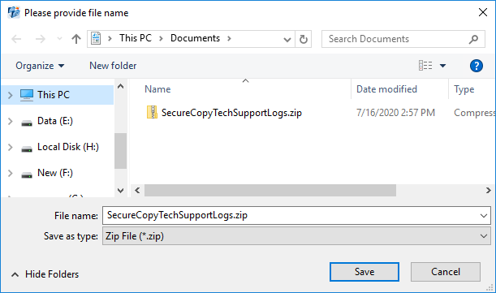
Task: Select This PC in the address breadcrumb
Action: pyautogui.click(x=136, y=38)
